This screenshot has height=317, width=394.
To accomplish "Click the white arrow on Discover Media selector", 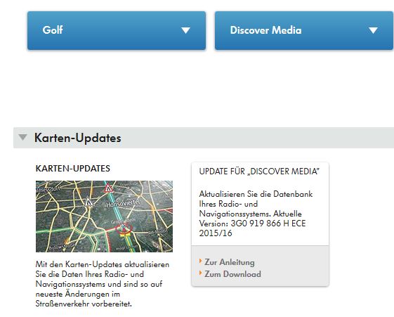I will [x=373, y=30].
